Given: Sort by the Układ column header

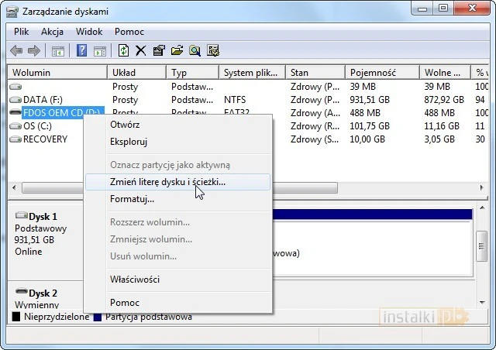Looking at the screenshot, I should [137, 73].
